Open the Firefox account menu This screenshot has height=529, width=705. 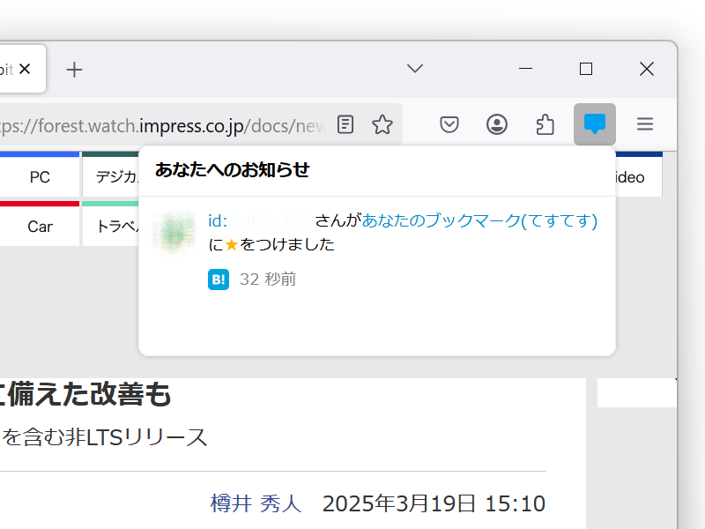(x=496, y=124)
